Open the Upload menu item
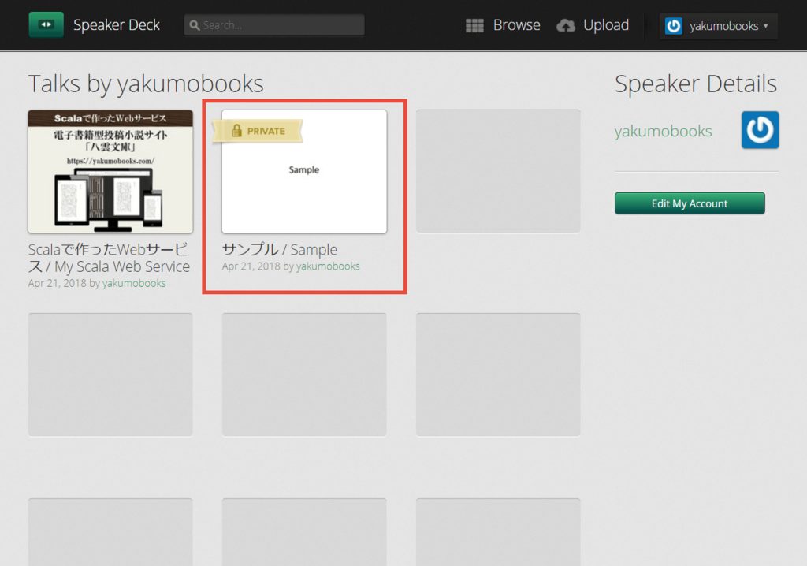 pos(606,24)
